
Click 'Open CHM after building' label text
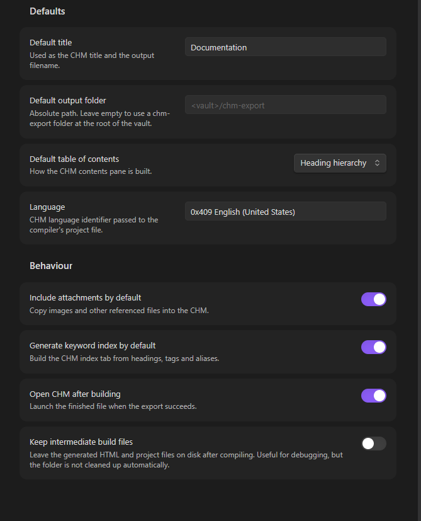[x=75, y=394]
